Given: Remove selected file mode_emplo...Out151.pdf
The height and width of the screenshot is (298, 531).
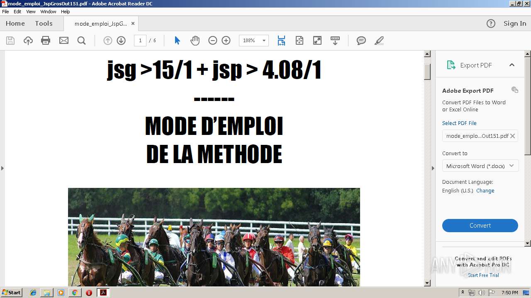Looking at the screenshot, I should point(512,136).
